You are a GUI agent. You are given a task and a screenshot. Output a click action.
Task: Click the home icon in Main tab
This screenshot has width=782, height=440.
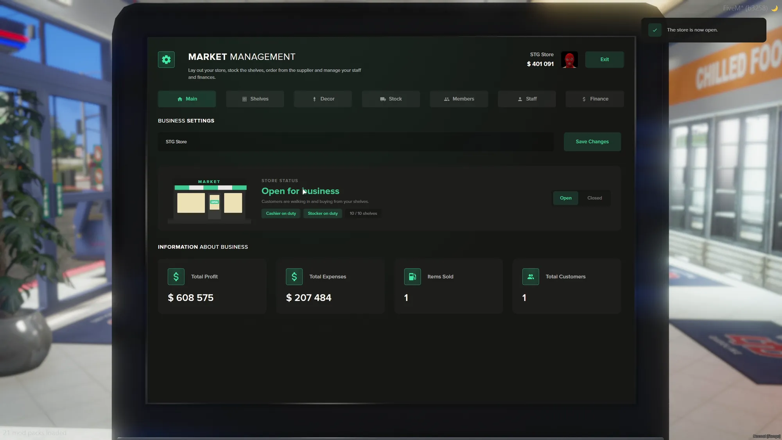tap(180, 99)
